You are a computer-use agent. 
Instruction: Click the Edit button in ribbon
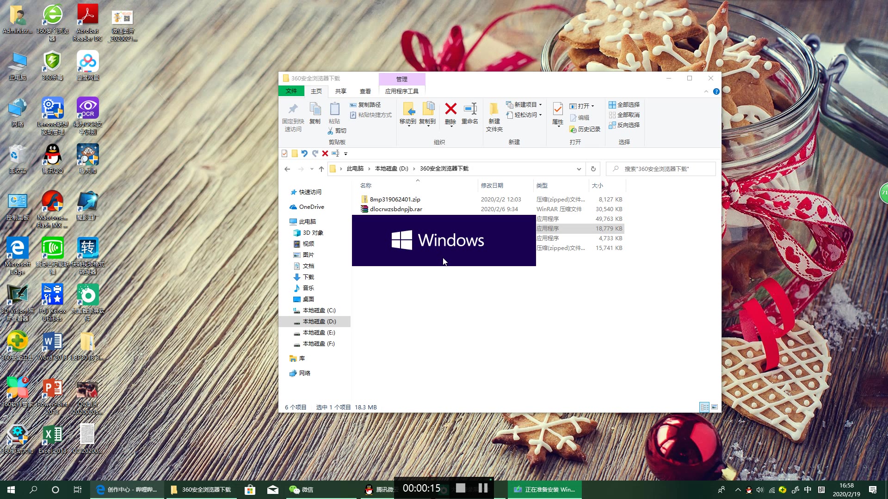(x=580, y=118)
